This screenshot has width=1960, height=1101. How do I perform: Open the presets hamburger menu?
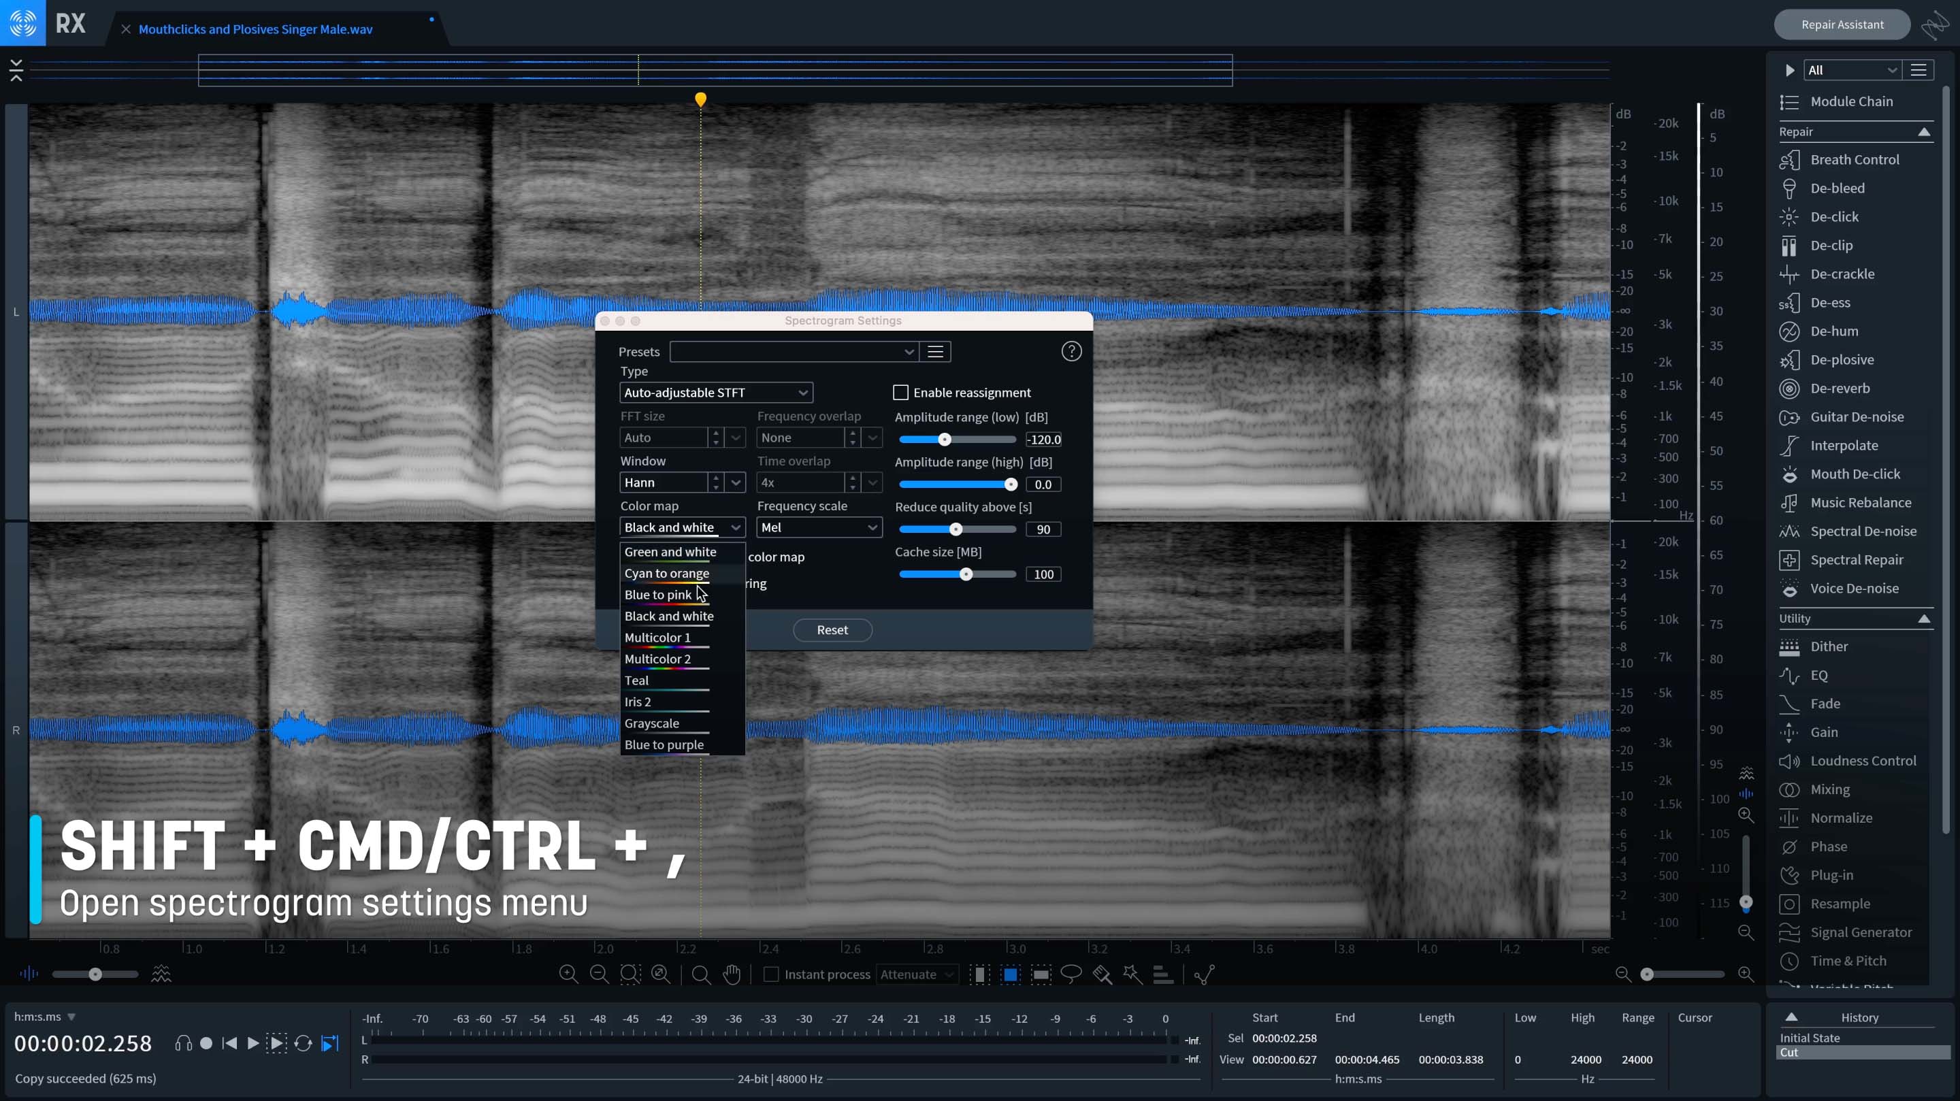pyautogui.click(x=935, y=352)
